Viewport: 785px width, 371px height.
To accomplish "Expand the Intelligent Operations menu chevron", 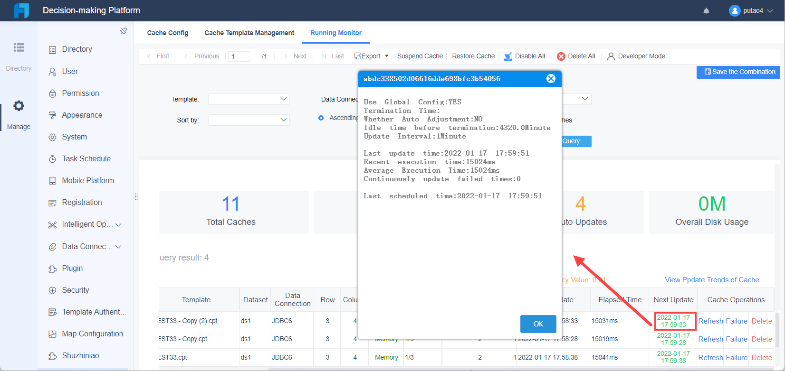I will [x=118, y=224].
